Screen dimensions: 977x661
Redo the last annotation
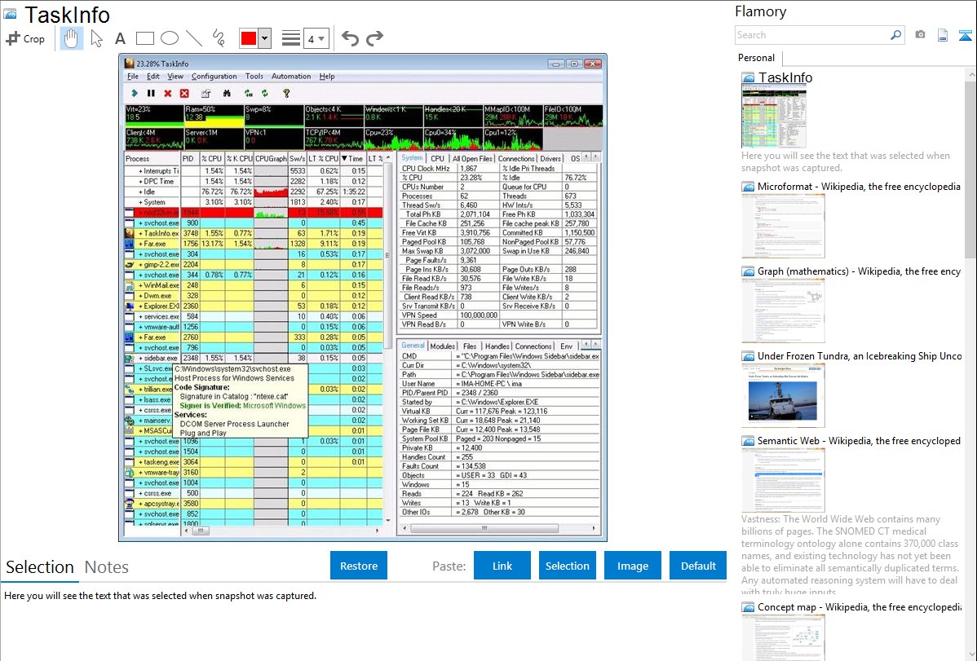374,38
